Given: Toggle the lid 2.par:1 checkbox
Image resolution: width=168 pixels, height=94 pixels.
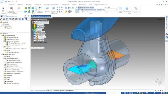Looking at the screenshot, I should (x=34, y=40).
